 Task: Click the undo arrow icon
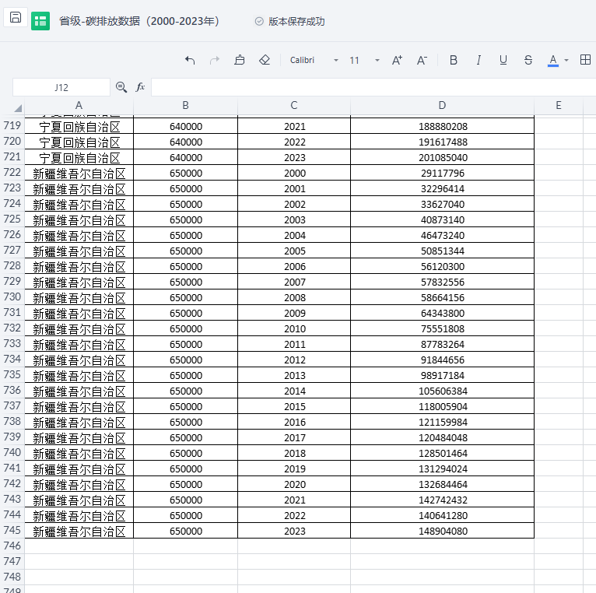[x=190, y=60]
